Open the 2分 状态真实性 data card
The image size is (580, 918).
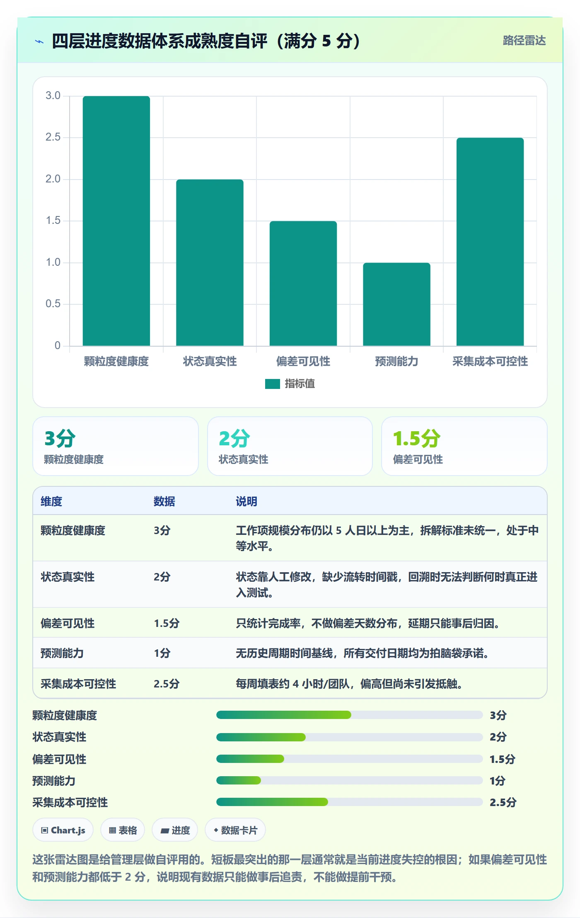(290, 446)
